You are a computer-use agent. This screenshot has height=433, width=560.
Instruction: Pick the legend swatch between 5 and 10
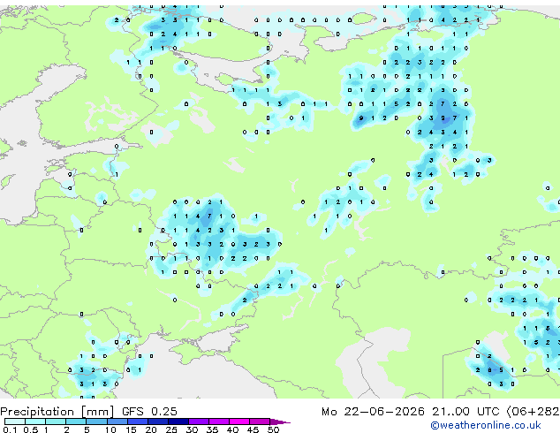pyautogui.click(x=96, y=422)
